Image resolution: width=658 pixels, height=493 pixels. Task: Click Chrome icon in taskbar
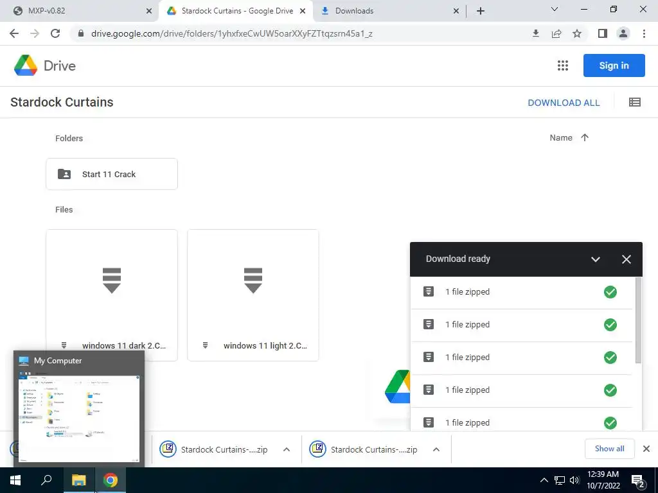click(x=111, y=480)
